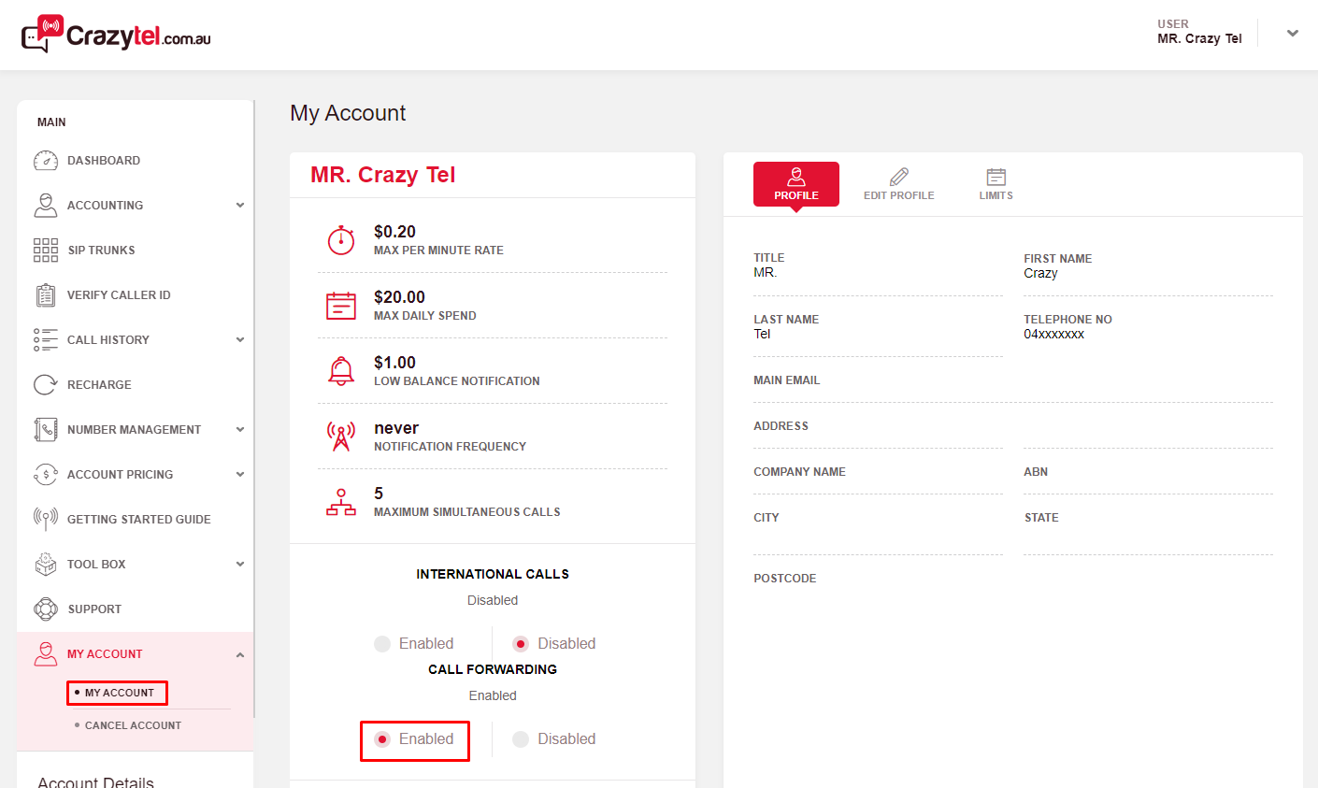Screen dimensions: 1318x788
Task: Enable international calls radio button
Action: (x=382, y=644)
